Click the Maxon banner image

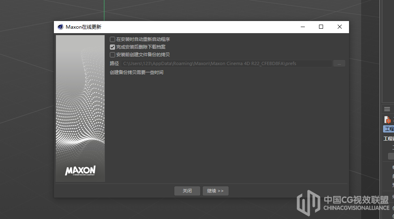tap(80, 108)
